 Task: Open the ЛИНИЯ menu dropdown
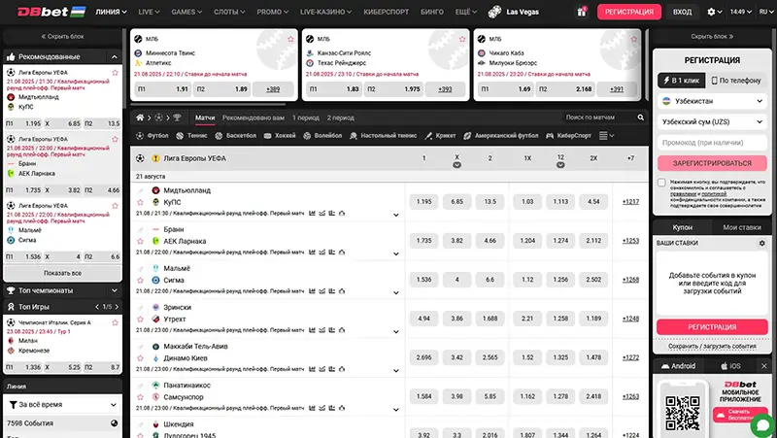111,12
